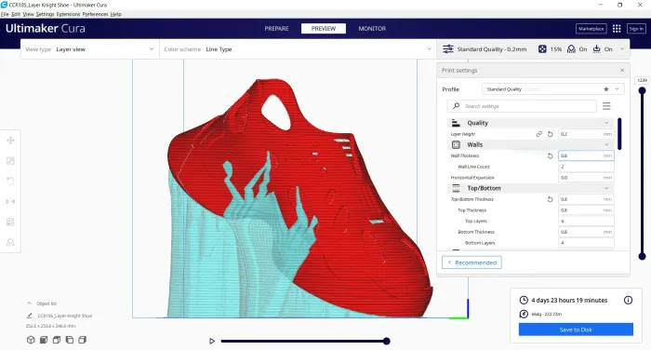Select the Rotate tool icon
This screenshot has width=651, height=350.
pos(10,181)
